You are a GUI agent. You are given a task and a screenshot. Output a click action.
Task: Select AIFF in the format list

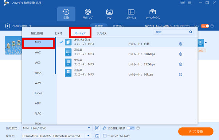(38, 103)
